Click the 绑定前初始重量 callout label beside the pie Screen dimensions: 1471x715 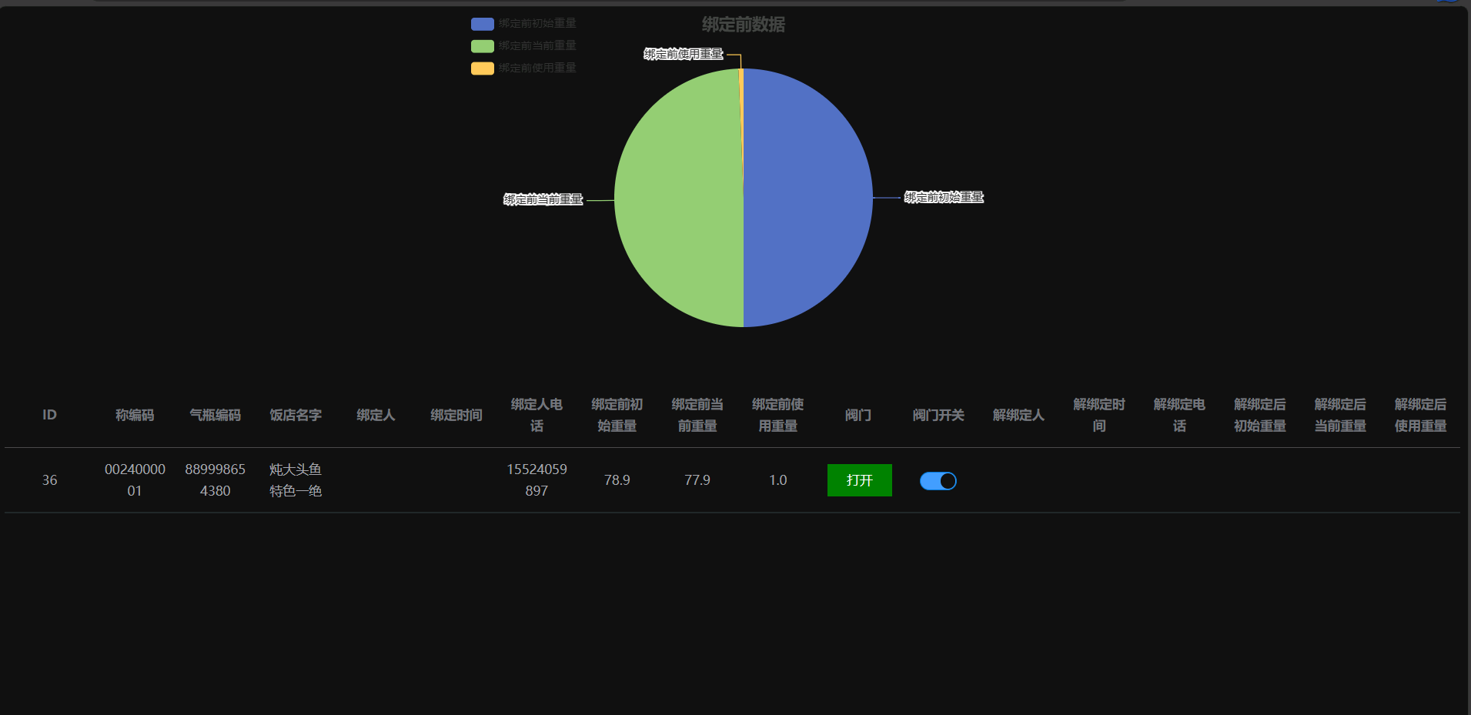[944, 198]
